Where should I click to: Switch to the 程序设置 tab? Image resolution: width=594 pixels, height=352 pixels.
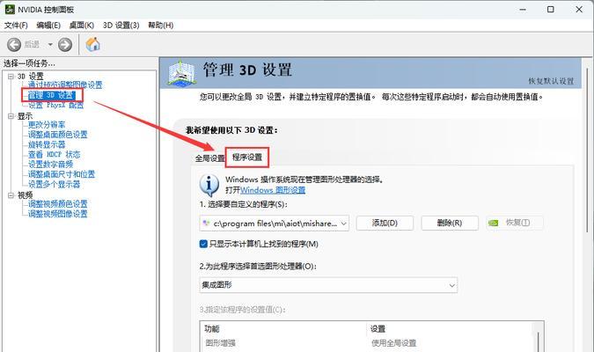[x=247, y=158]
